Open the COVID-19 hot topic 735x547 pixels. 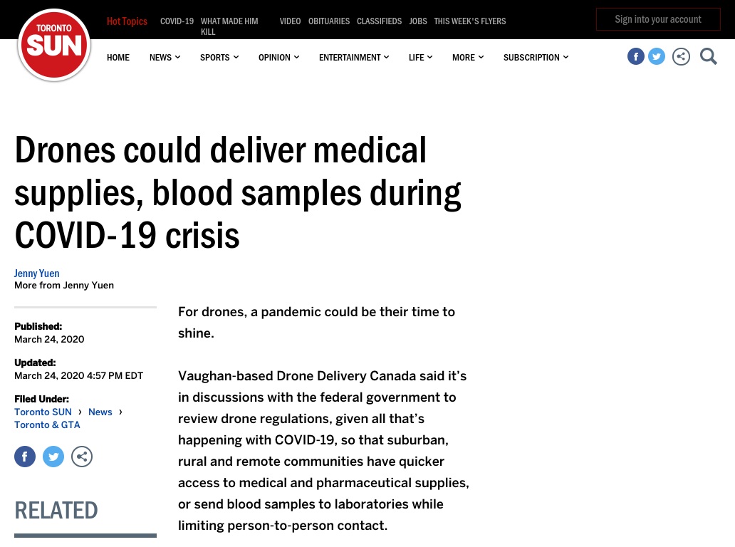pyautogui.click(x=177, y=21)
